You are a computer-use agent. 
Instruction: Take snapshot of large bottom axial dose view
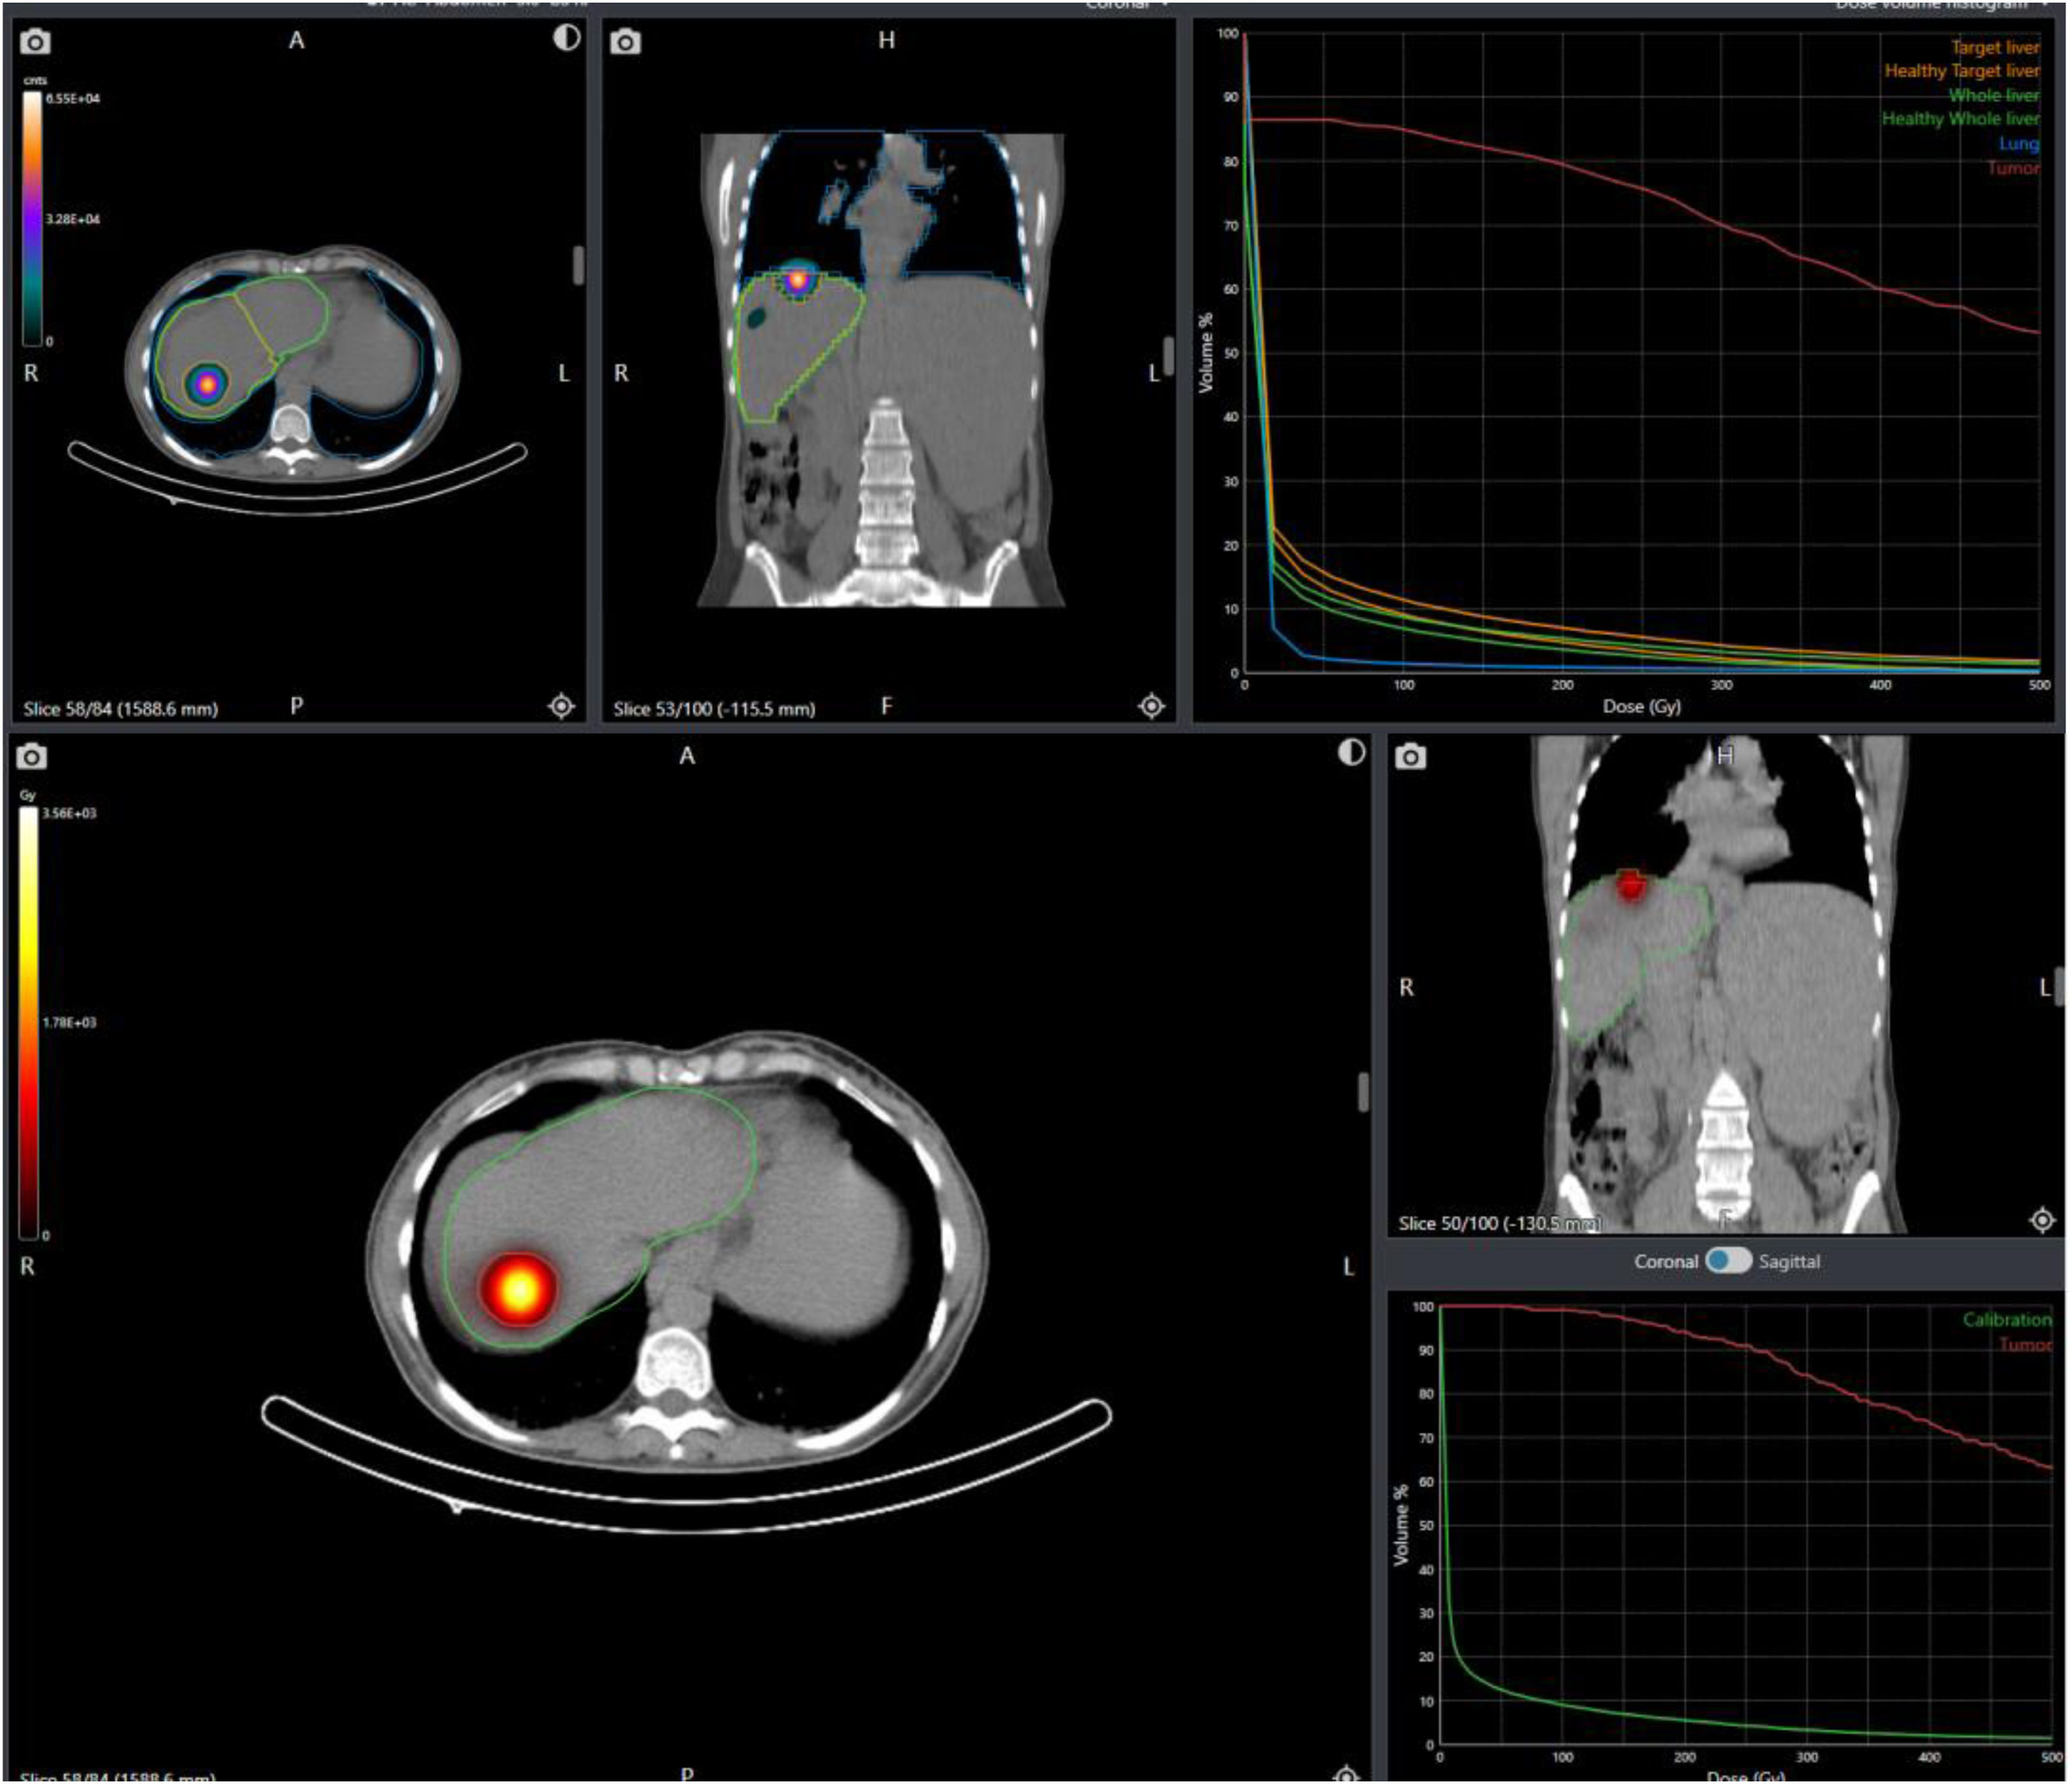click(x=32, y=757)
